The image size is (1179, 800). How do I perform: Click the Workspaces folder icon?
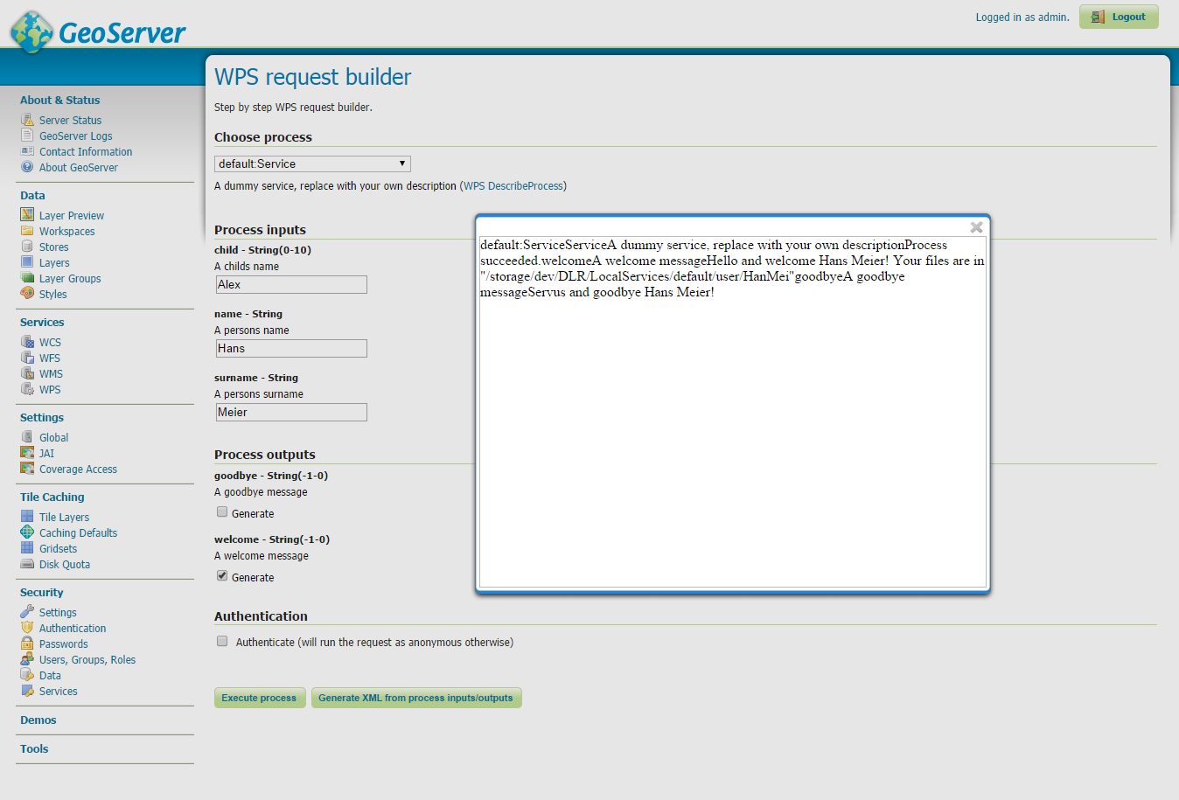(x=27, y=231)
